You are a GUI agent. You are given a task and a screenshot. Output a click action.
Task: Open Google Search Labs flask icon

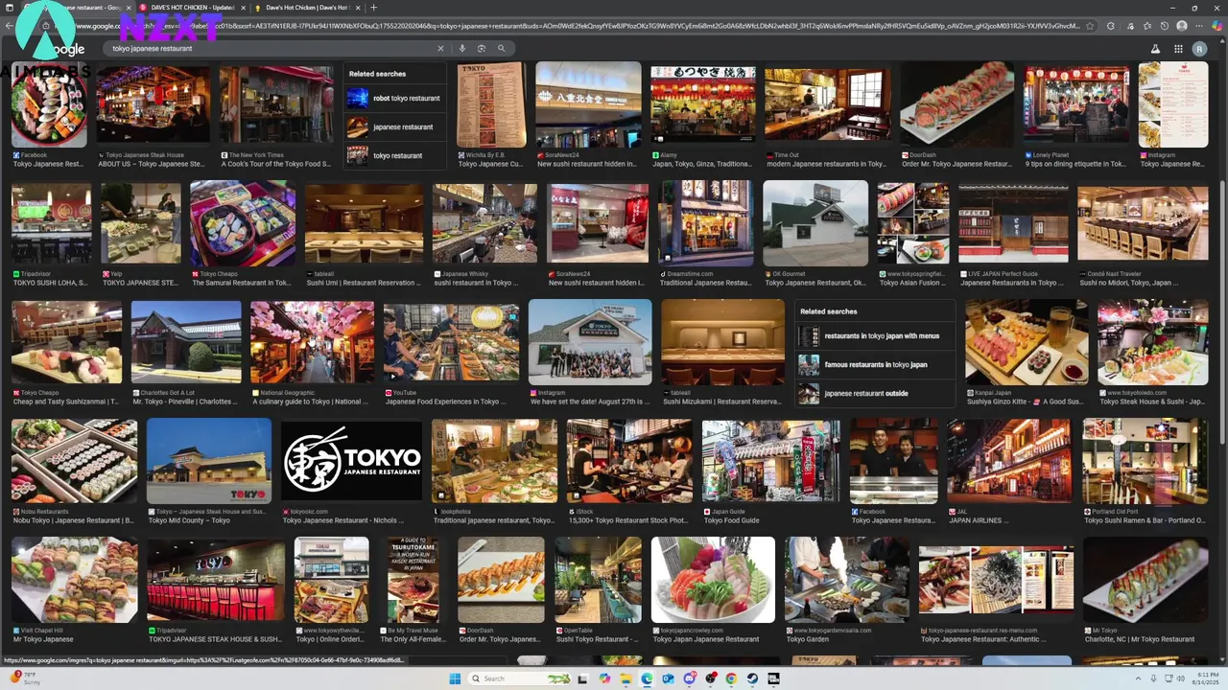click(x=1155, y=49)
